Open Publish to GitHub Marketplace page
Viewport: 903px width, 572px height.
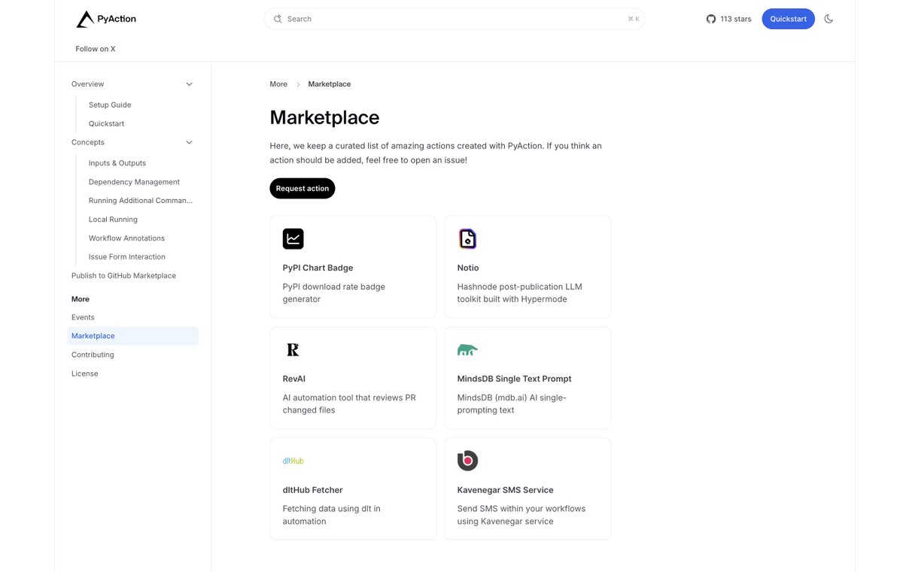click(123, 276)
